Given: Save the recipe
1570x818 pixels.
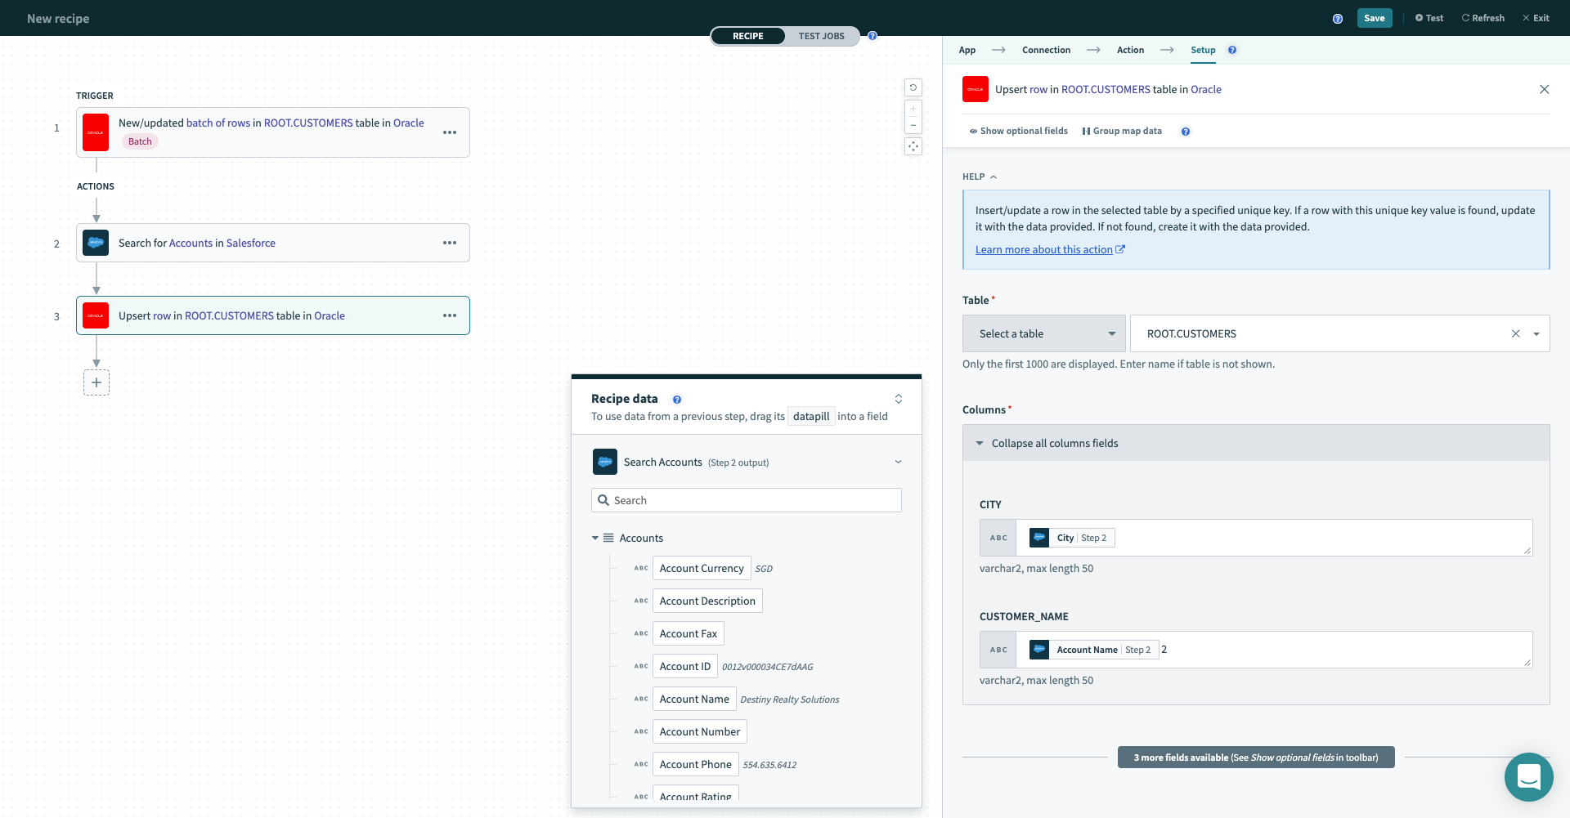Looking at the screenshot, I should coord(1374,18).
